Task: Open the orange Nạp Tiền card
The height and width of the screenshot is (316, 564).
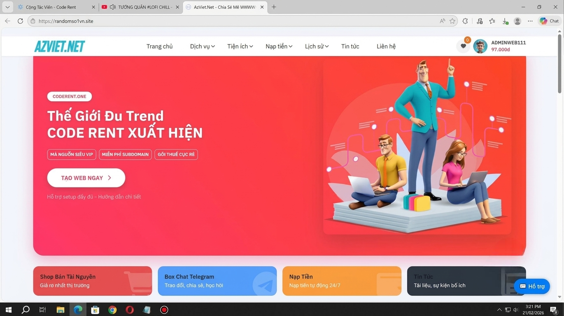Action: (342, 281)
